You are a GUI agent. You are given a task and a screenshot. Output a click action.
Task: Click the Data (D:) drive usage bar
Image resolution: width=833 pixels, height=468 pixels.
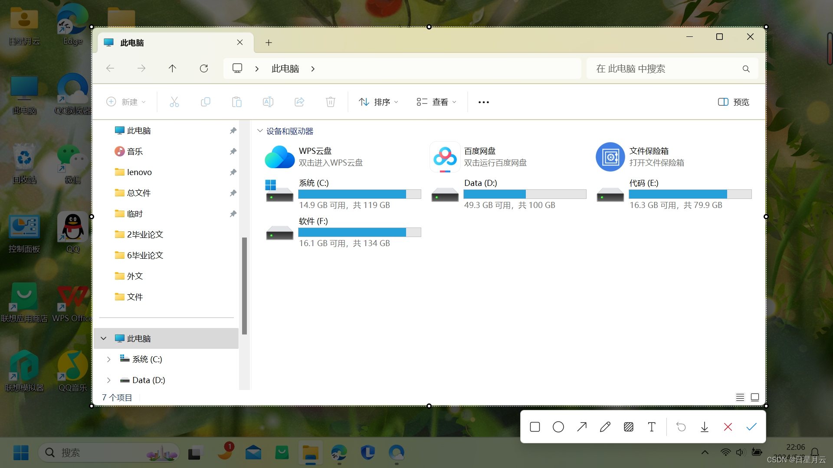[525, 194]
